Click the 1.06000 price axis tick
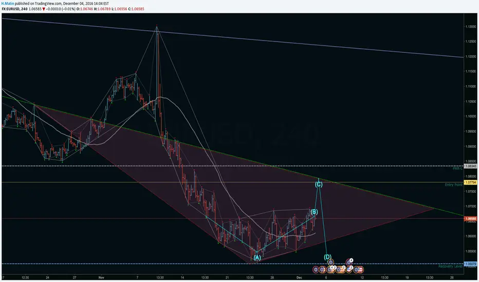The width and height of the screenshot is (479, 282). point(471,236)
